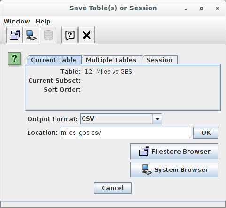Minimize the Save Table(s) or Session window
This screenshot has height=208, width=226.
186,9
